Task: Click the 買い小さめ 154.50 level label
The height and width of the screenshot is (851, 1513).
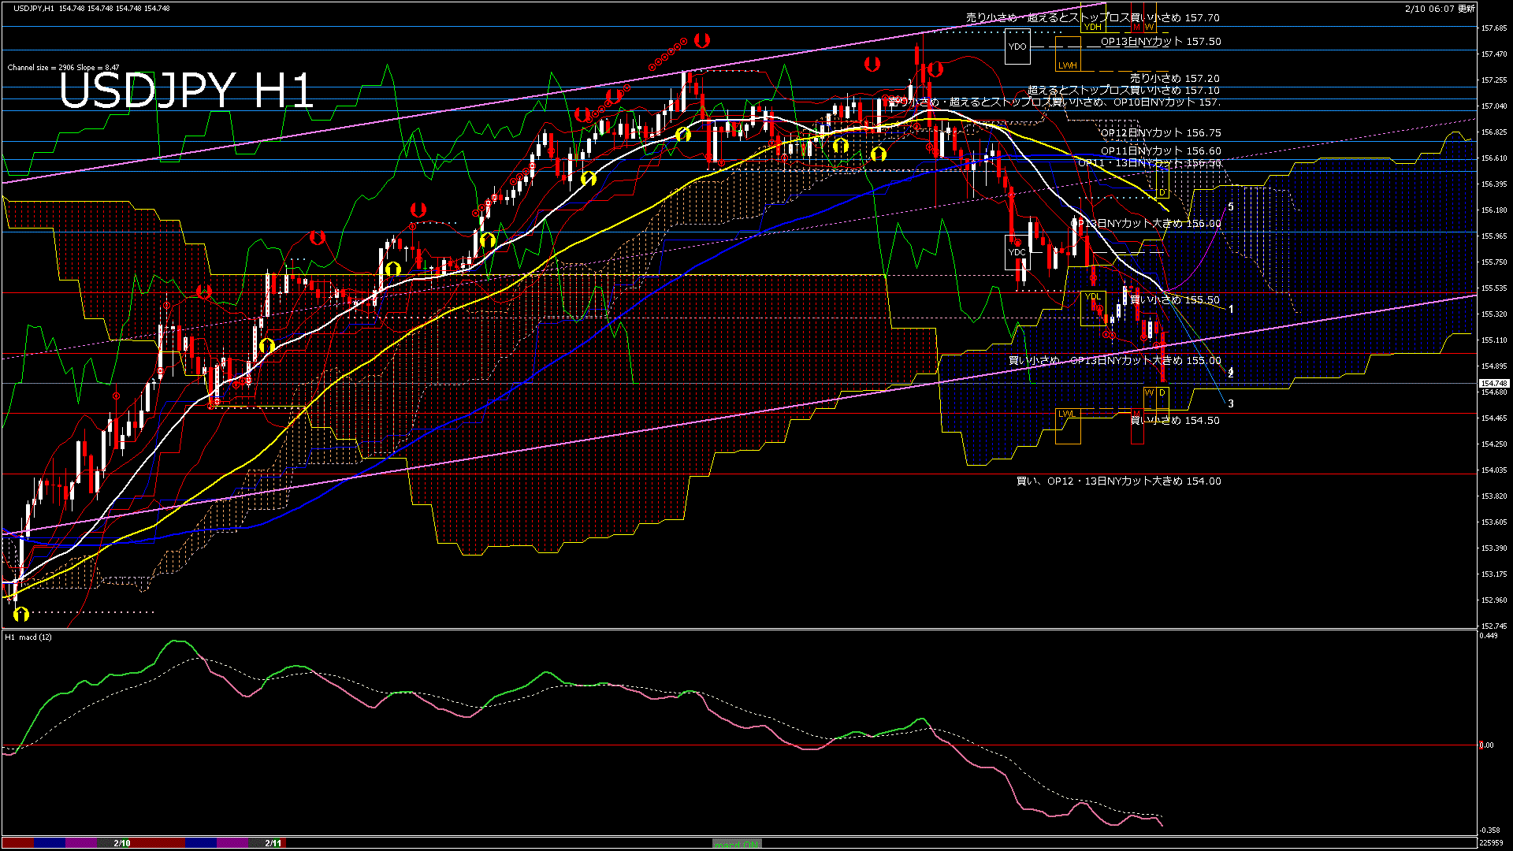Action: pos(1174,421)
